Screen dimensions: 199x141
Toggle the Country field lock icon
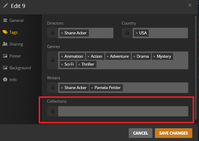(127, 33)
